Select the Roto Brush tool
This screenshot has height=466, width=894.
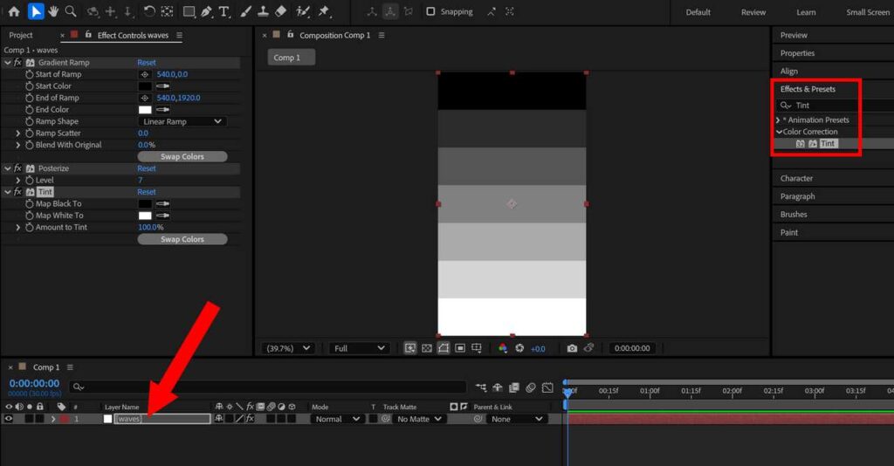coord(303,11)
